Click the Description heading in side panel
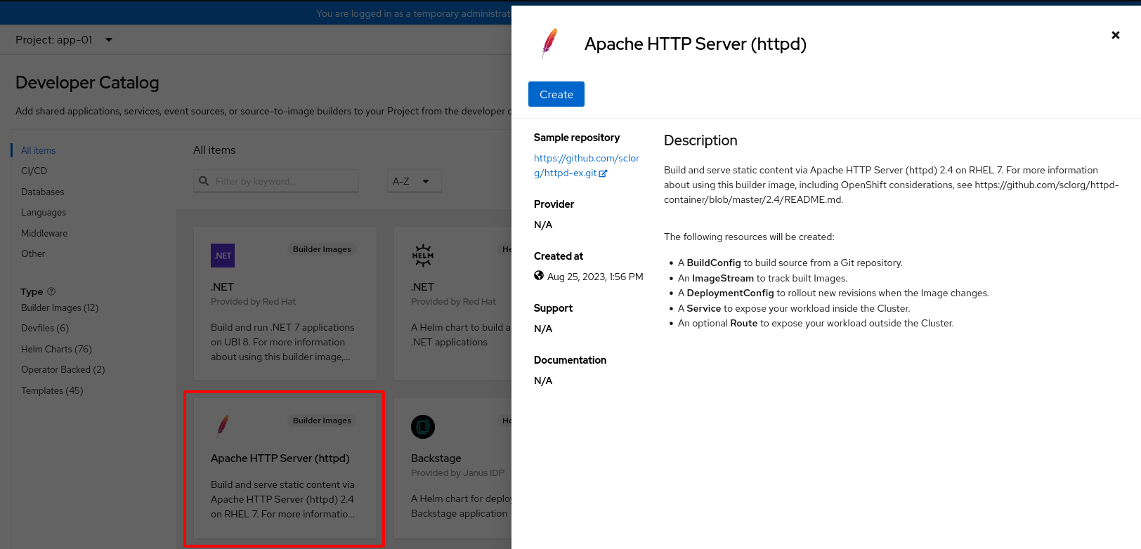 700,140
